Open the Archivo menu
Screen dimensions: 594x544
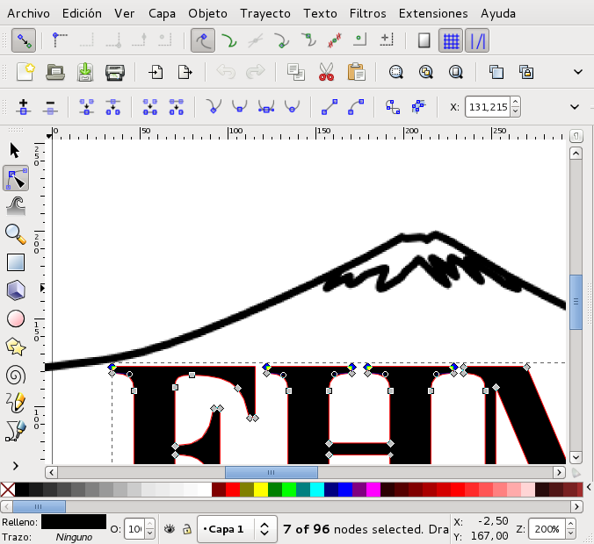click(x=28, y=14)
